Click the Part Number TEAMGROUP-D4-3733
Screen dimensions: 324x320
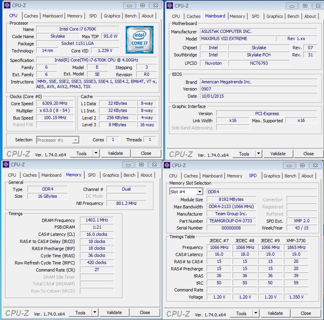click(x=231, y=221)
